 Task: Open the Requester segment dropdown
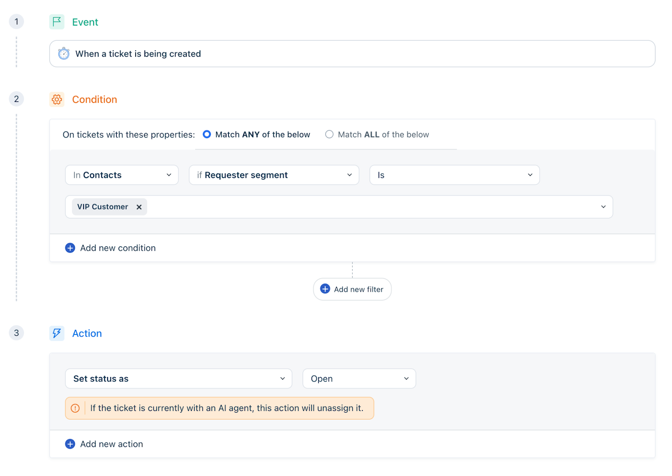point(274,175)
